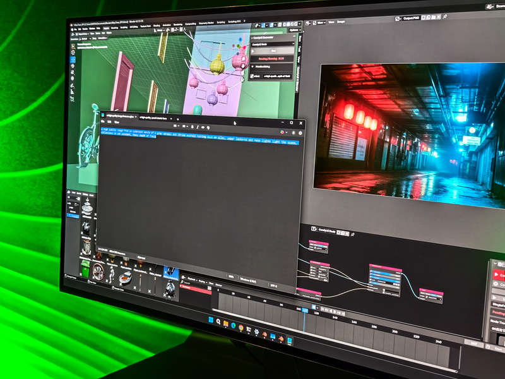Open the Tool sidebar tab in viewport
The image size is (505, 379).
[x=299, y=49]
